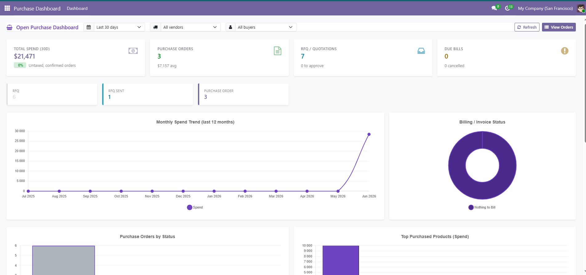Image resolution: width=586 pixels, height=275 pixels.
Task: Click the $21,471 total spend value
Action: (25, 56)
